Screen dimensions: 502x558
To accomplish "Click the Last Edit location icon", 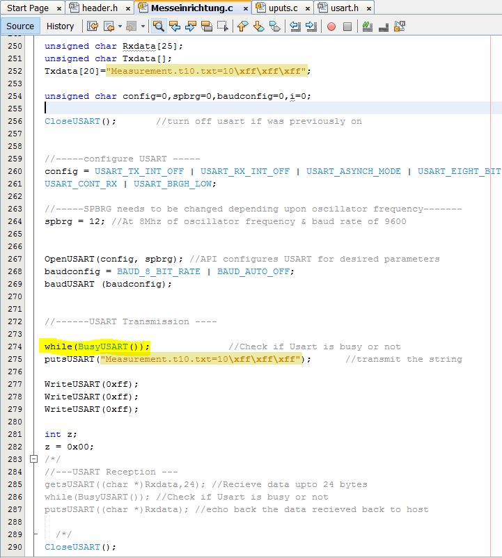I will point(93,26).
